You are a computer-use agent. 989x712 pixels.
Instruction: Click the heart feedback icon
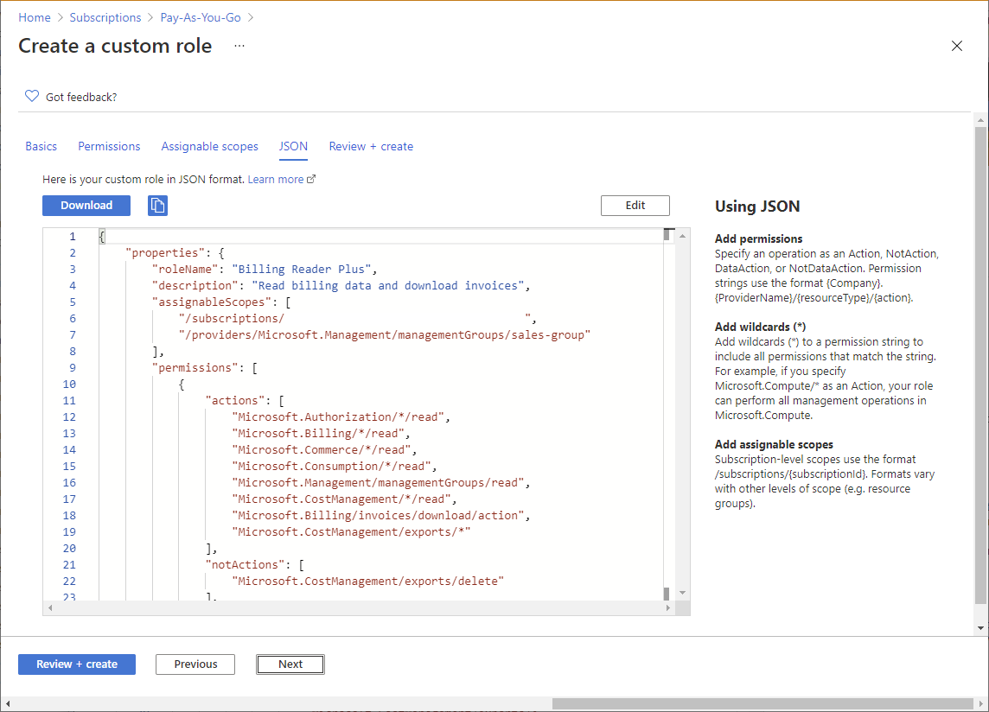(32, 97)
